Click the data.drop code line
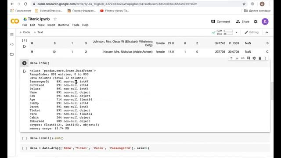 click(x=90, y=148)
